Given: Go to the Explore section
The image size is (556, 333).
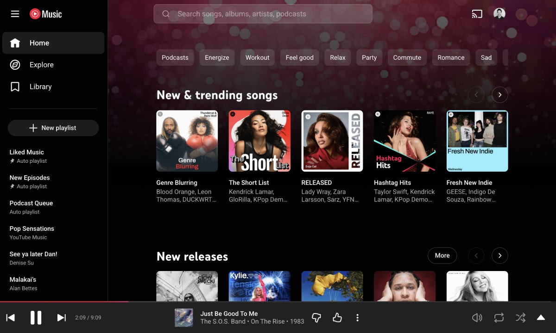Looking at the screenshot, I should pyautogui.click(x=42, y=65).
